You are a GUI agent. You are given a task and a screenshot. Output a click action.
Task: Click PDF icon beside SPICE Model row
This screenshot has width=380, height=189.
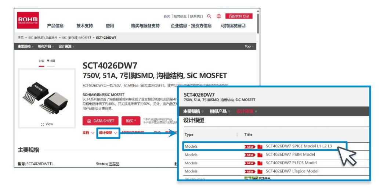click(x=260, y=147)
